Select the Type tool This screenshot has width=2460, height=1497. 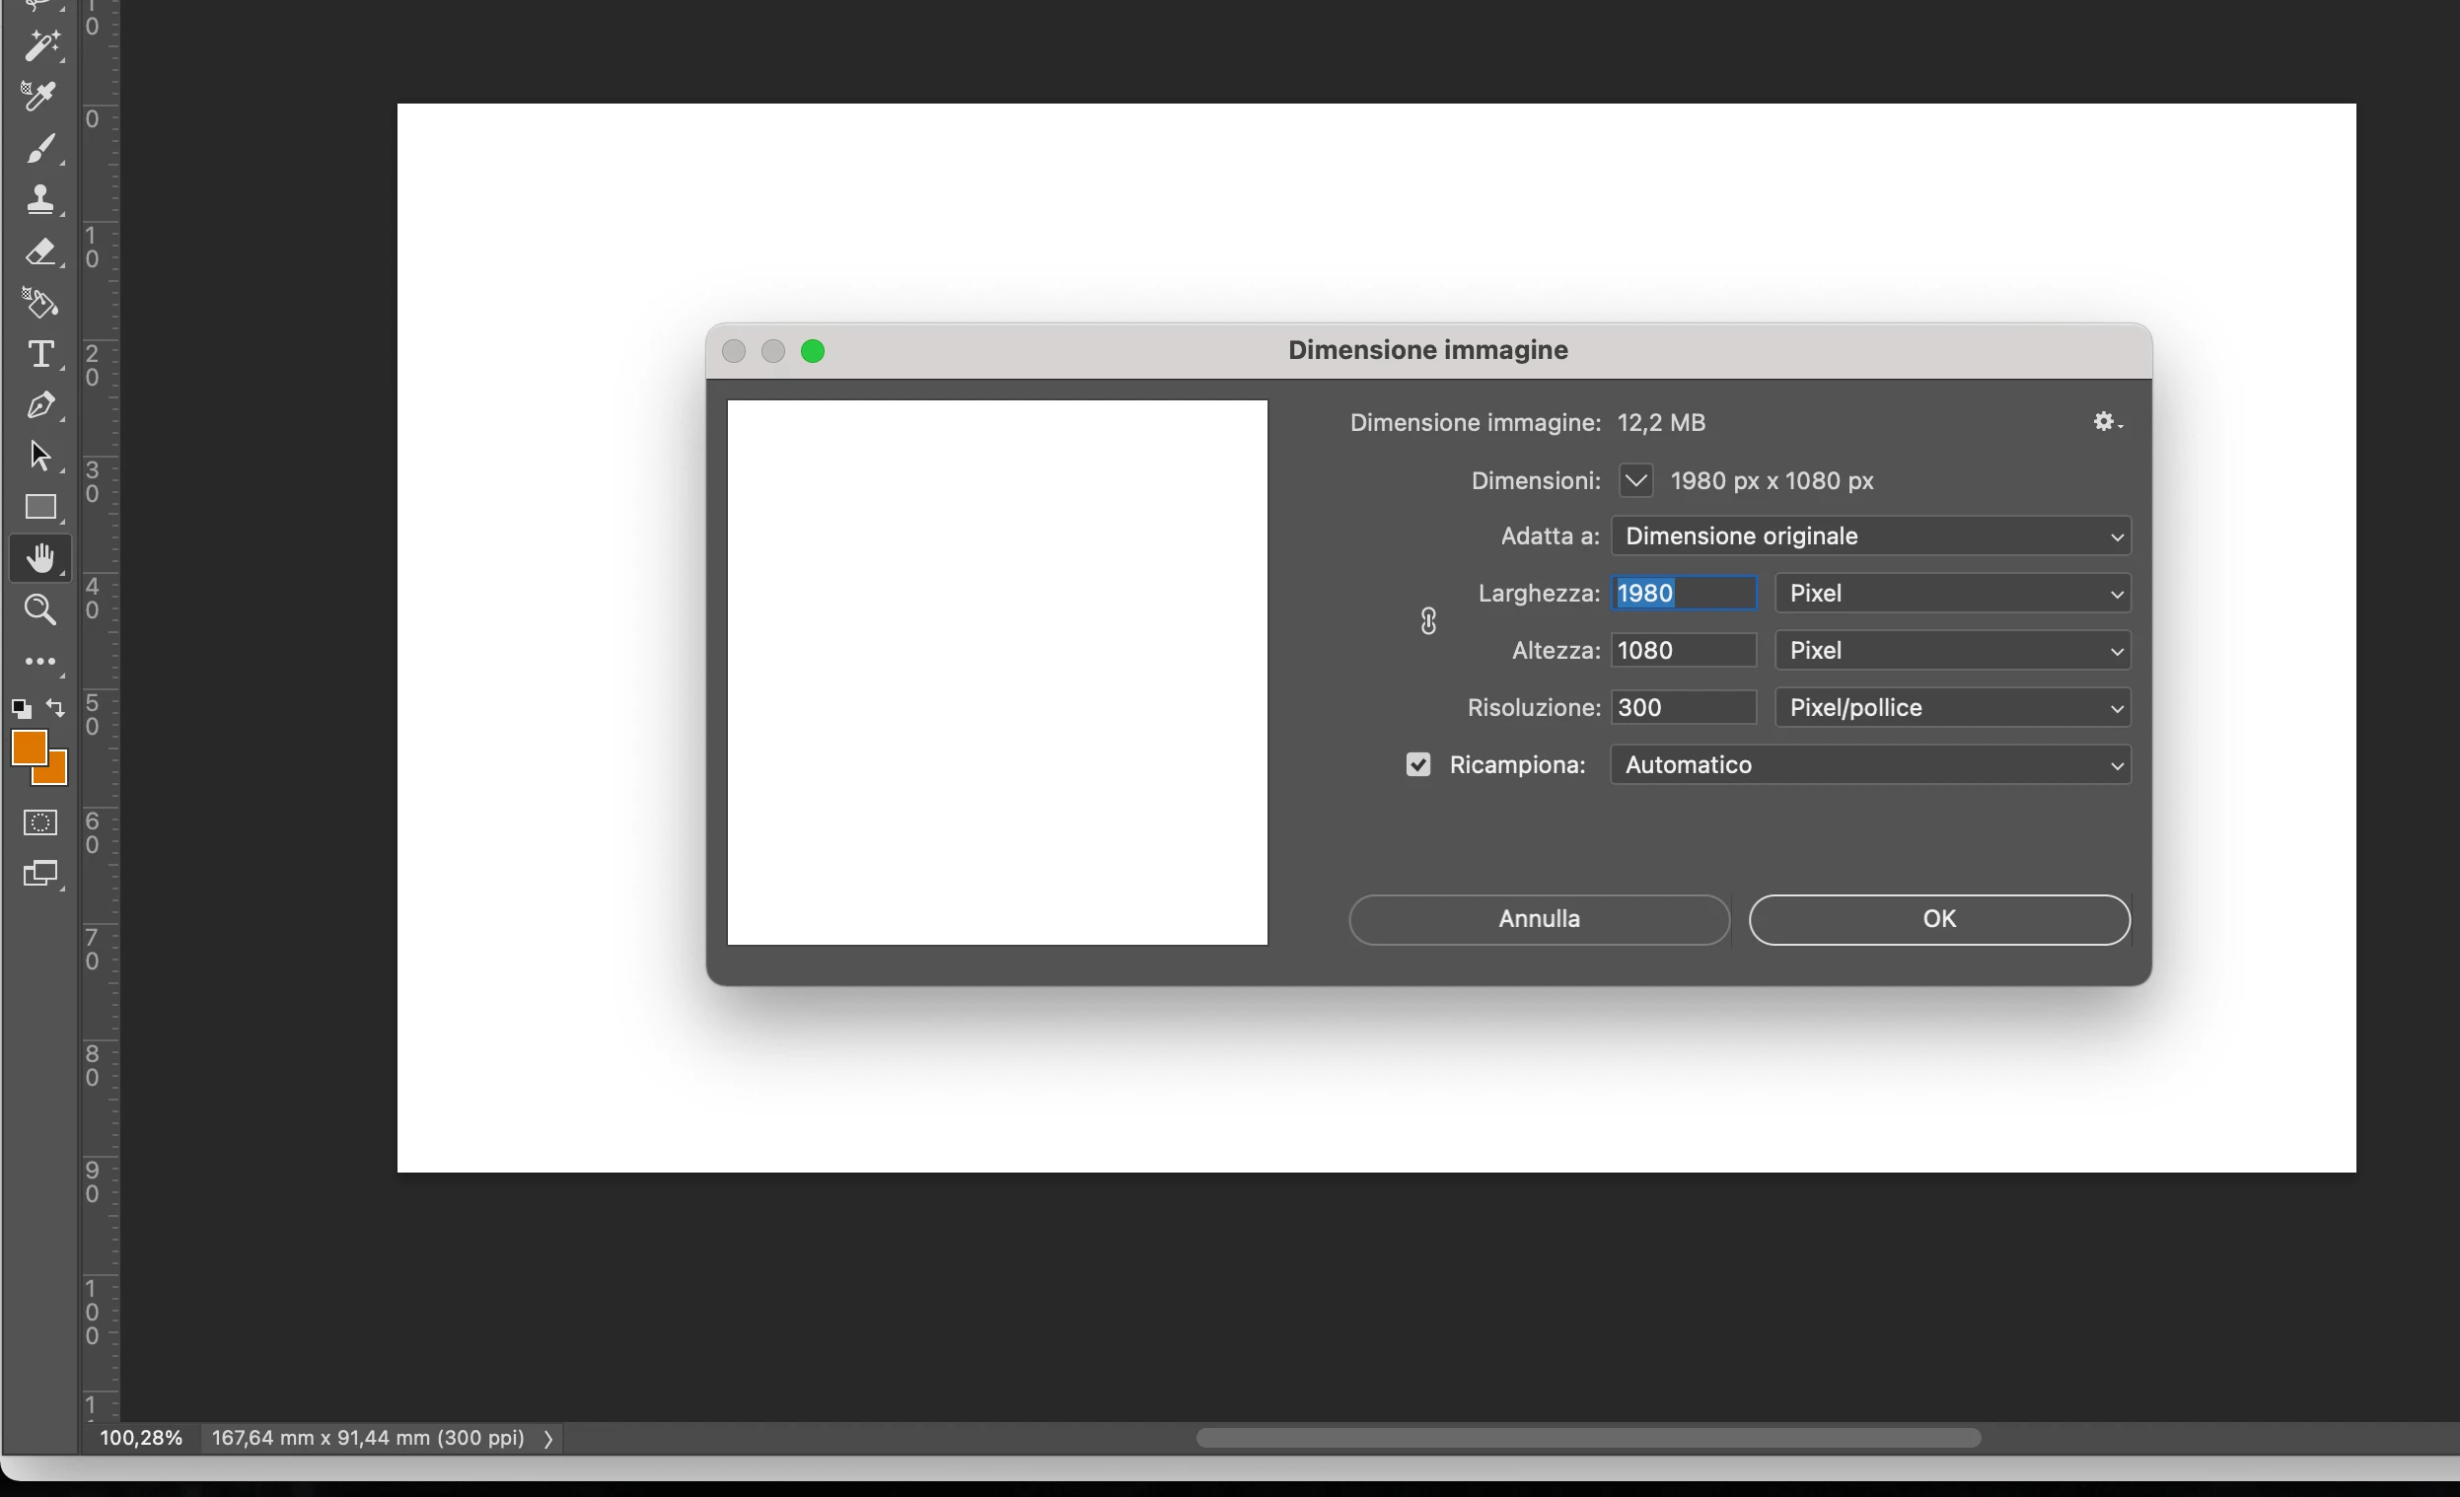click(39, 354)
